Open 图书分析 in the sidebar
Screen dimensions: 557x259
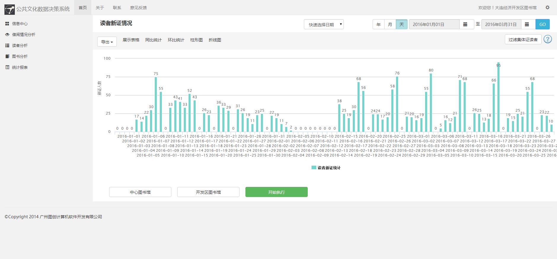click(20, 56)
